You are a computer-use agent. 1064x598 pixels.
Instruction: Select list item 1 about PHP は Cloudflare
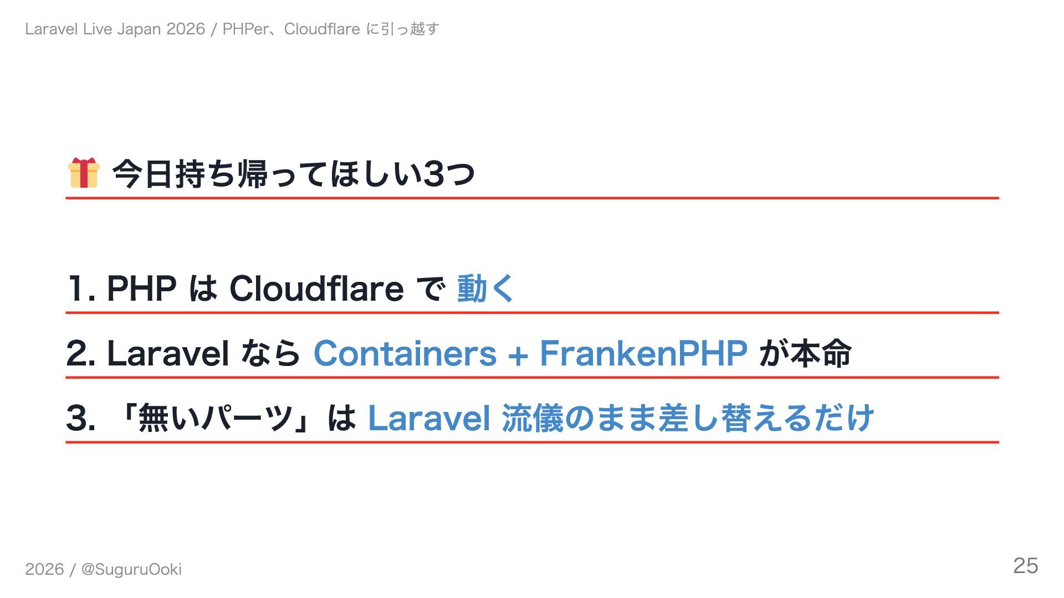[291, 288]
